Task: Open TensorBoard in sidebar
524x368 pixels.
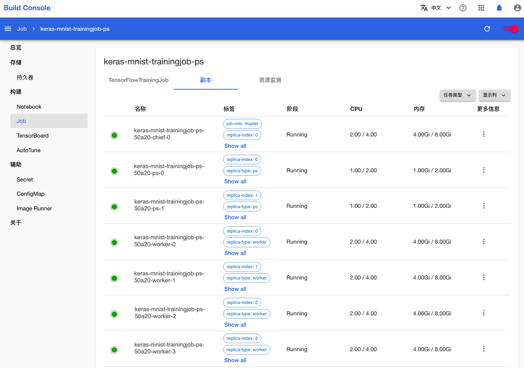Action: coord(33,136)
